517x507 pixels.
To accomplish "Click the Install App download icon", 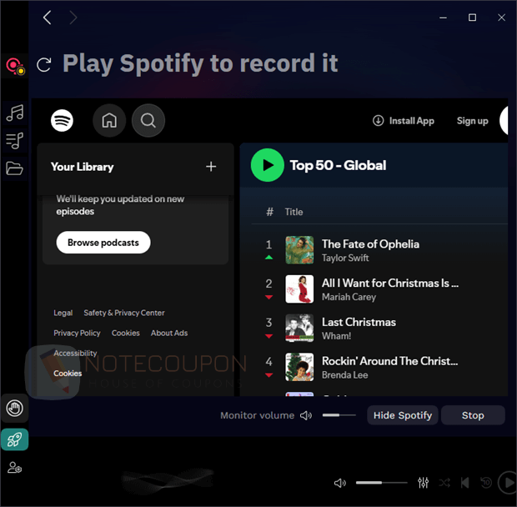I will (x=379, y=121).
